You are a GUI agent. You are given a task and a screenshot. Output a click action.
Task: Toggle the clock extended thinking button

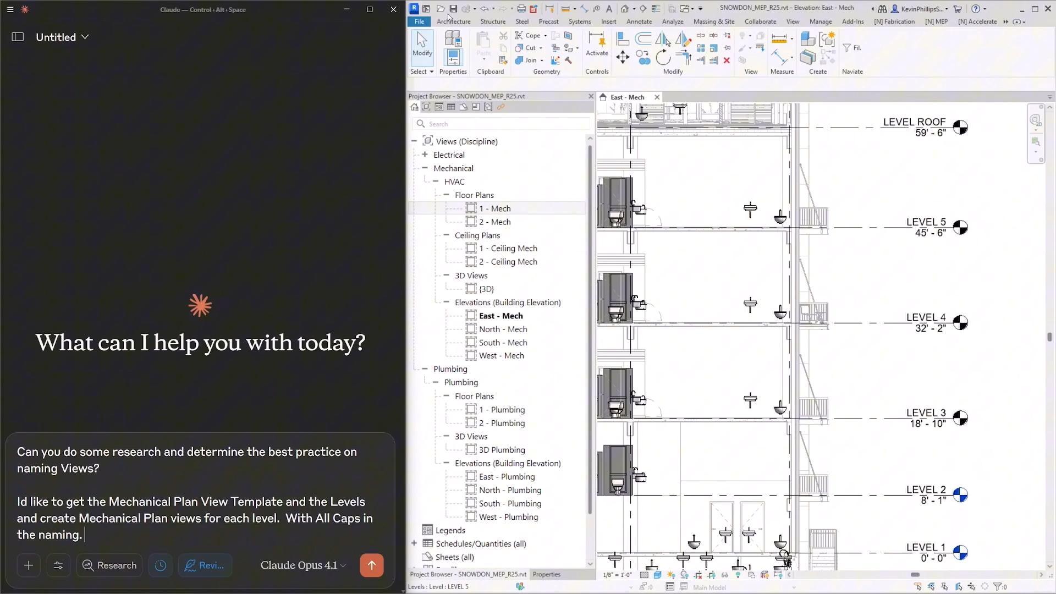tap(161, 565)
